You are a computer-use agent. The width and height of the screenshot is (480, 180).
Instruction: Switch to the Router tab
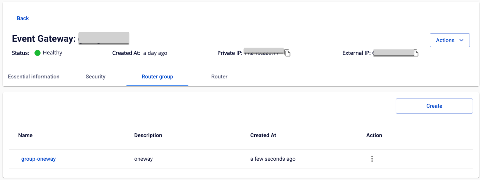219,76
